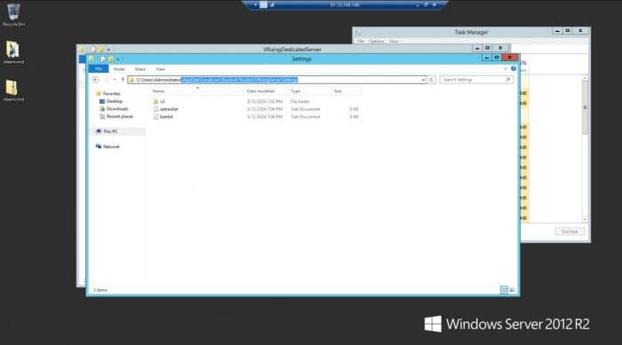Open Desktop under Favorites
622x345 pixels.
111,101
